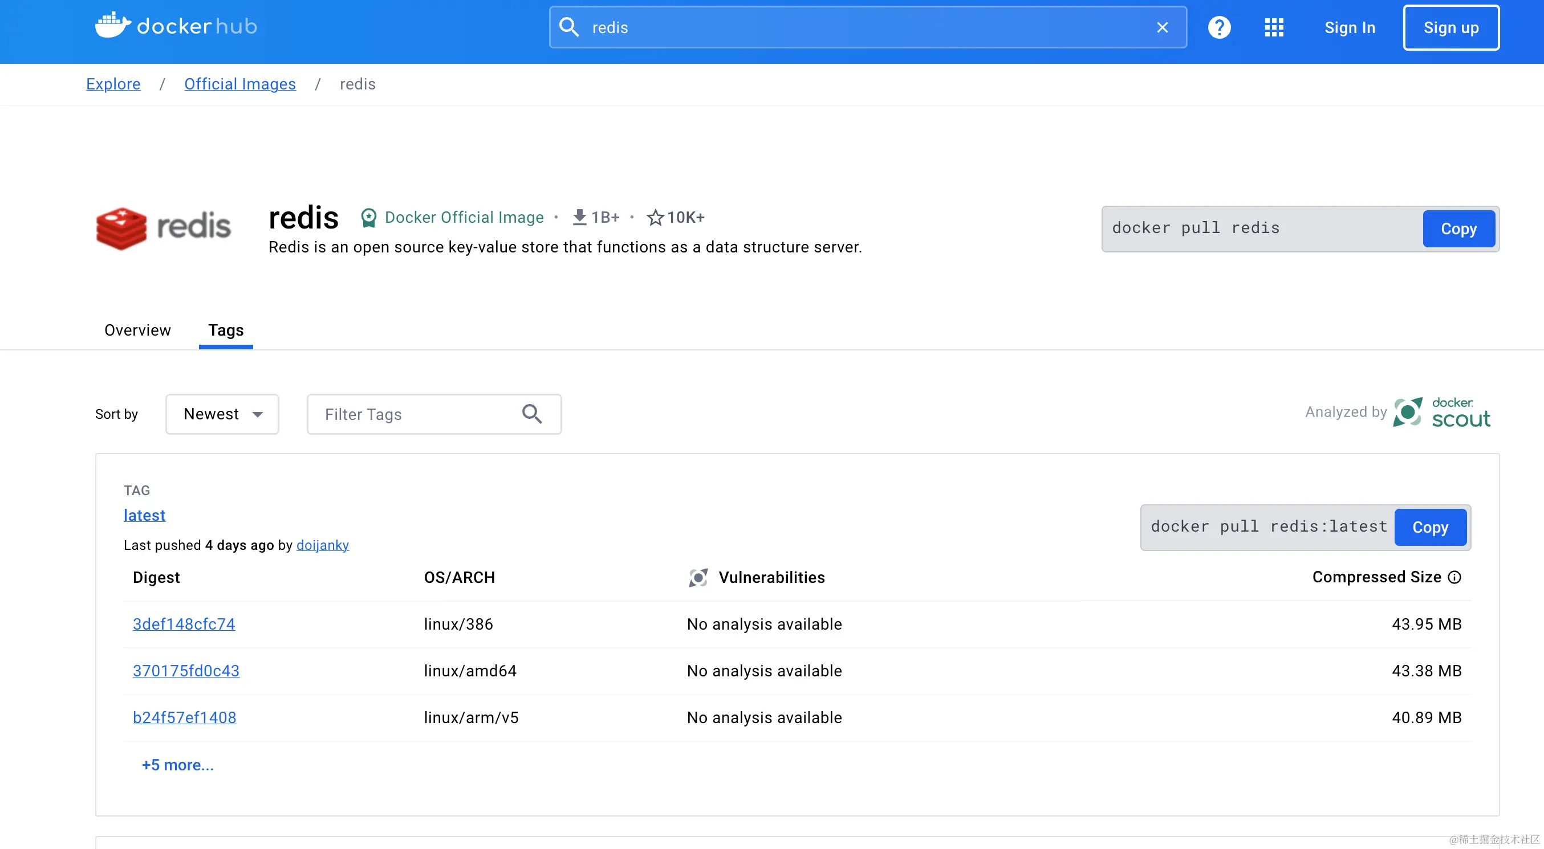Image resolution: width=1544 pixels, height=849 pixels.
Task: Click the 43.95 MB size value
Action: click(x=1427, y=624)
